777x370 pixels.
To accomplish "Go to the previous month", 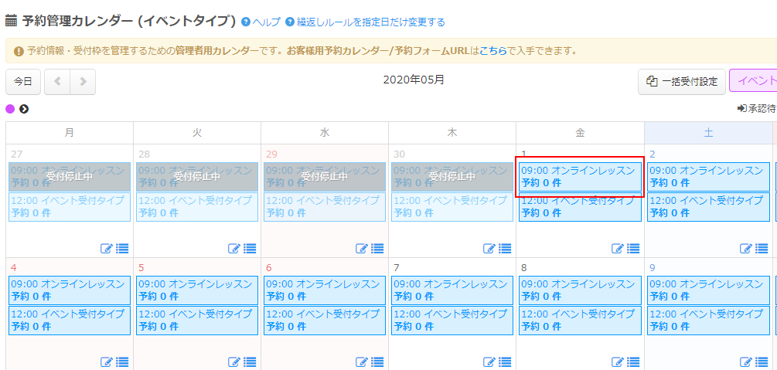I will point(57,82).
